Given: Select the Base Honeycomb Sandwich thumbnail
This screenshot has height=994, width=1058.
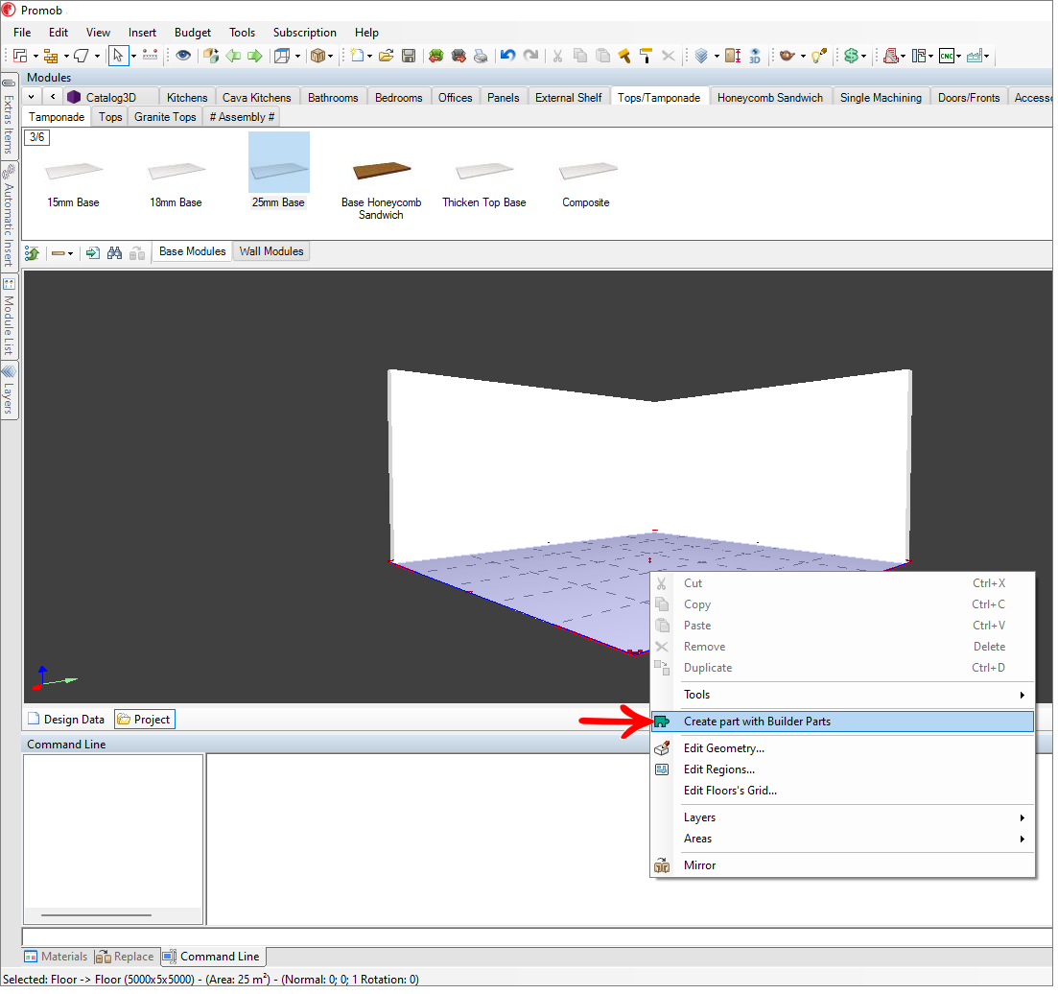Looking at the screenshot, I should (381, 172).
